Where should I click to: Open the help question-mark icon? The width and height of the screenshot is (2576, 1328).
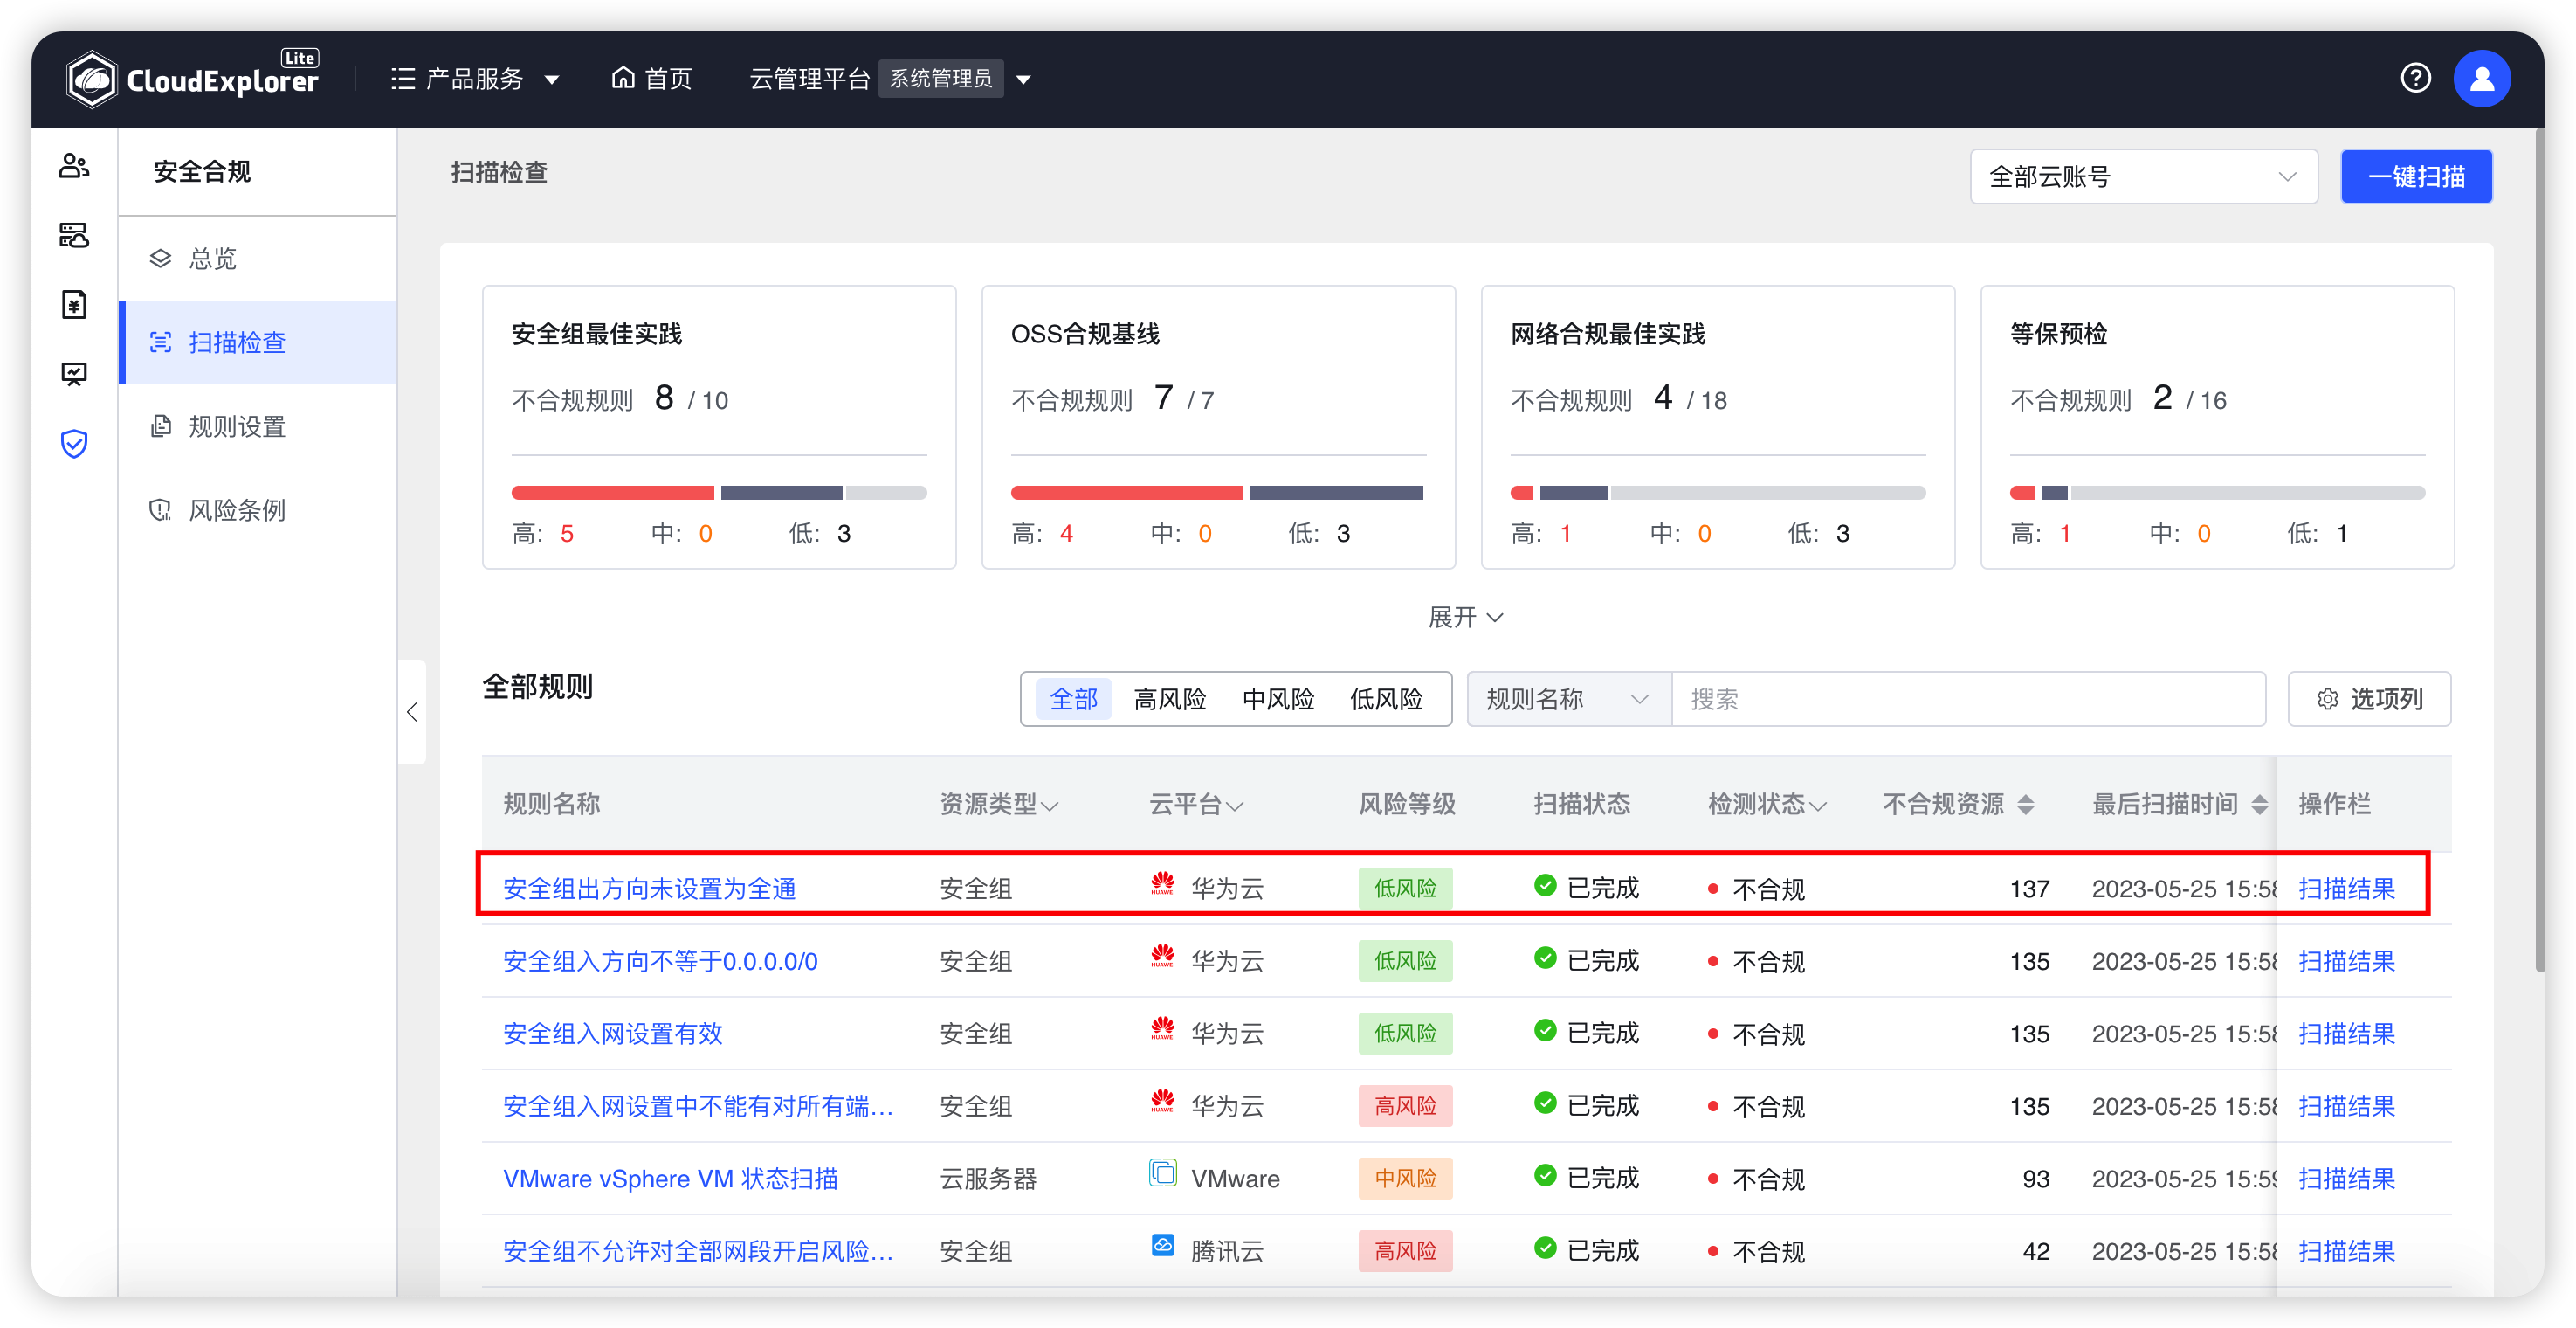pyautogui.click(x=2416, y=78)
